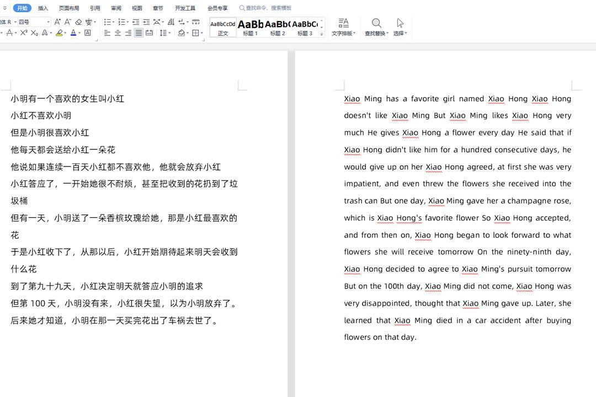This screenshot has height=397, width=596.
Task: Align text right
Action: (x=129, y=33)
